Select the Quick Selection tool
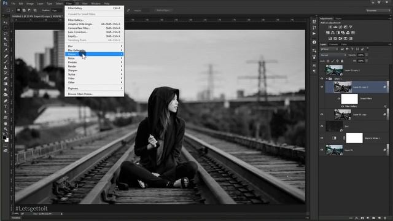This screenshot has height=221, width=393. tap(6, 39)
